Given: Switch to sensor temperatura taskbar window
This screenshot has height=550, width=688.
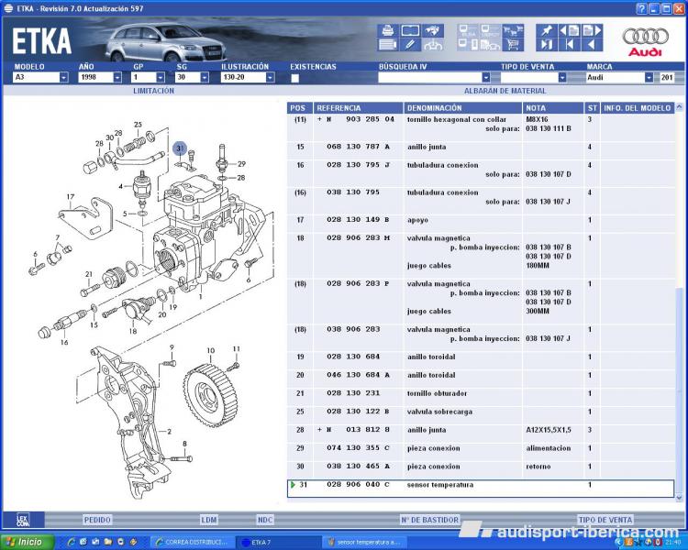Looking at the screenshot, I should [364, 543].
